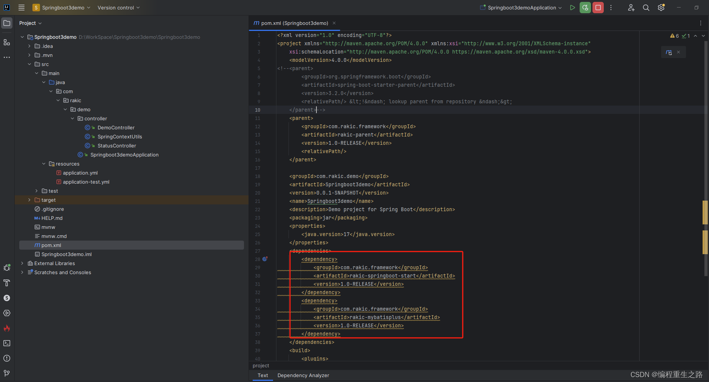709x382 pixels.
Task: Expand the test folder
Action: 37,191
